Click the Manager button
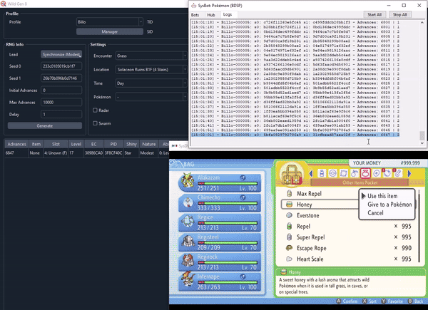Viewport: 428px width, 310px height. coord(110,31)
